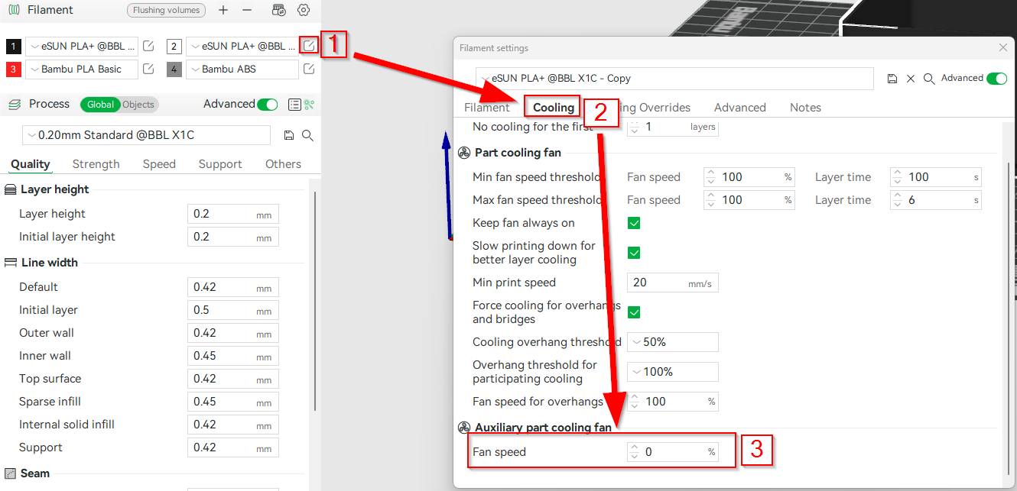Open Filament tab in Filament settings

(x=487, y=108)
